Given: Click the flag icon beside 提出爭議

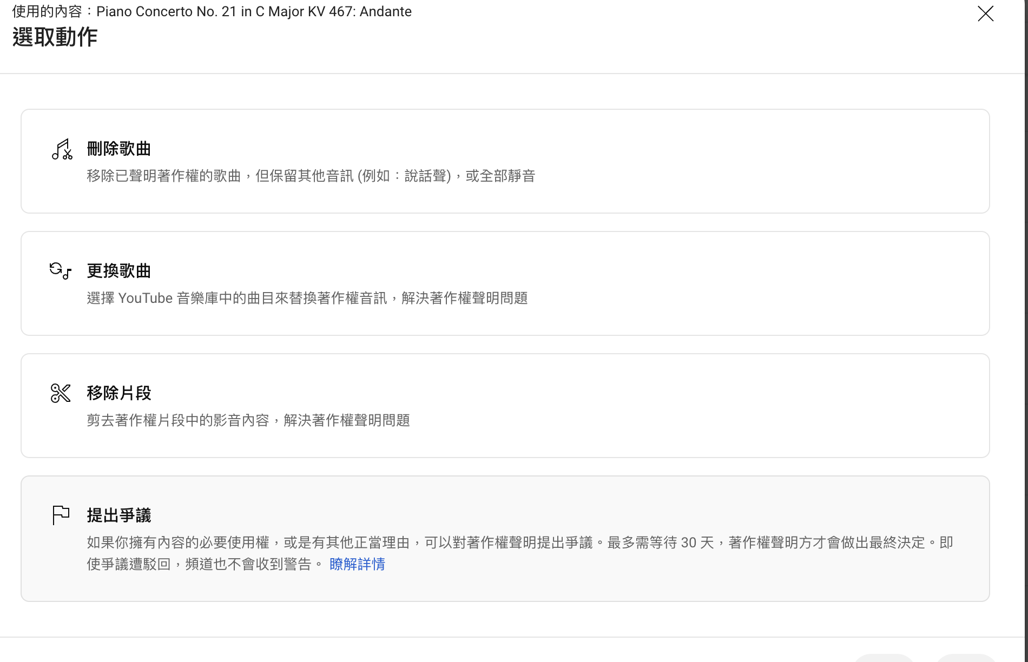Looking at the screenshot, I should (61, 515).
